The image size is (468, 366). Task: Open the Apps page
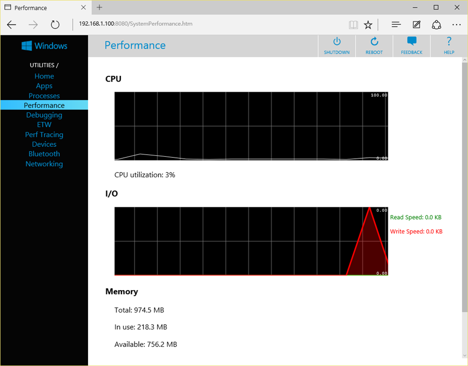44,86
